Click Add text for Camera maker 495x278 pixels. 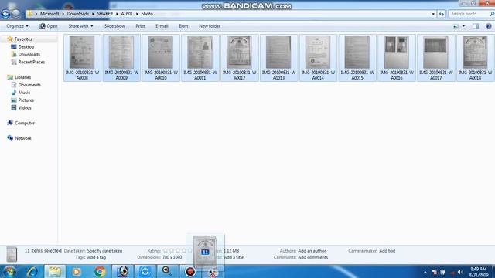coord(387,251)
